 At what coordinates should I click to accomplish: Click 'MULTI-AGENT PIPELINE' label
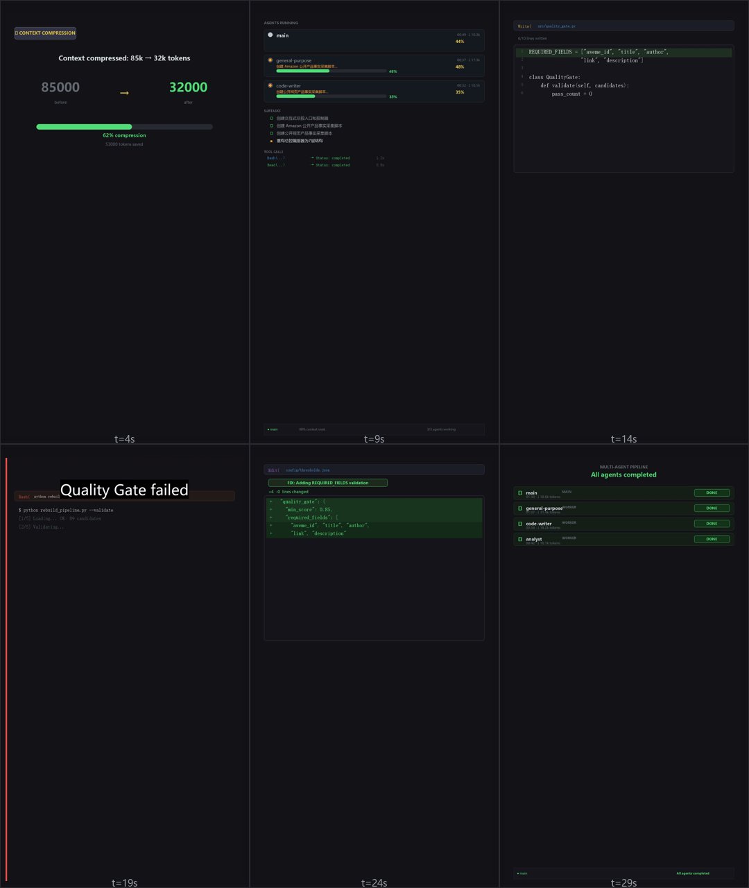(x=623, y=467)
